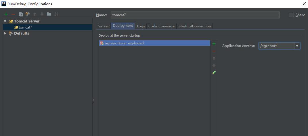Collapse the Tomcat Server tree node
Screen dimensions: 308x136
coord(5,21)
